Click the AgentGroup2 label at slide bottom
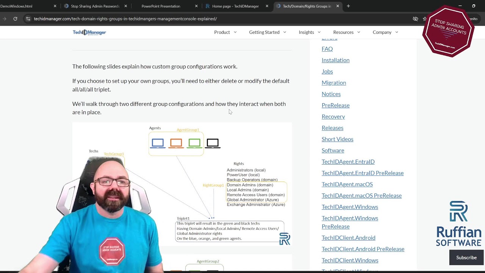 (208, 261)
